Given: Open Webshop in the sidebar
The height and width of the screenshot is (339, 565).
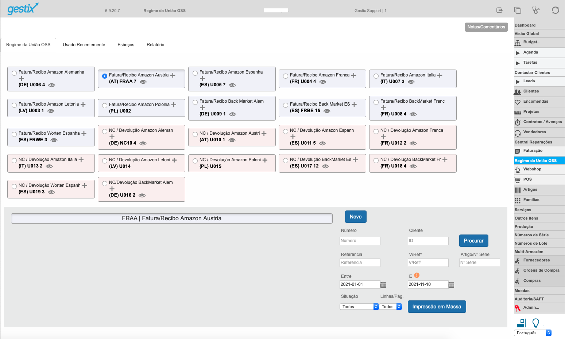Looking at the screenshot, I should pos(532,169).
